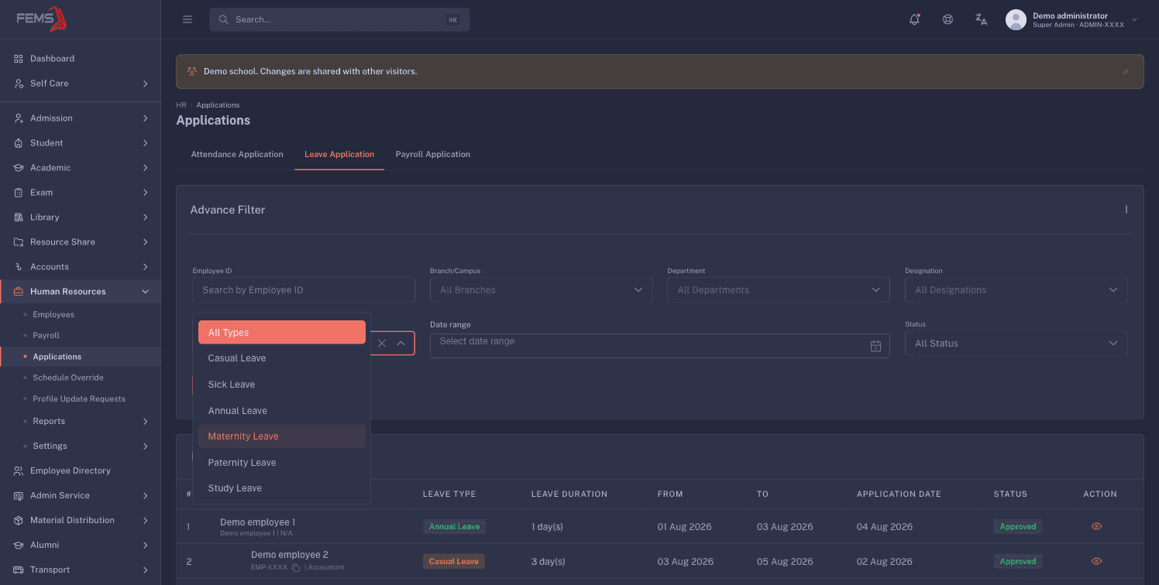Select Casual Leave option
The image size is (1159, 585).
(x=282, y=358)
